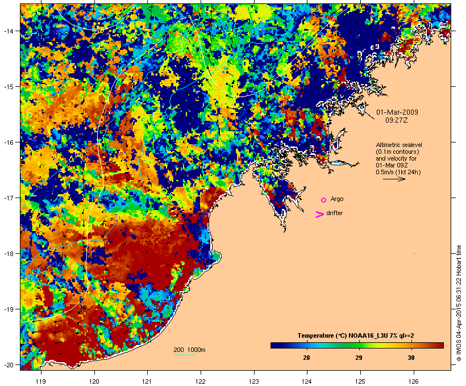466x386 pixels.
Task: Click the '01-Mar 09Z' legend text
Action: (392, 165)
